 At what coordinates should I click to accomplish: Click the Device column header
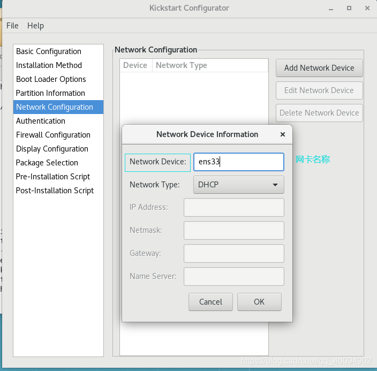[136, 65]
